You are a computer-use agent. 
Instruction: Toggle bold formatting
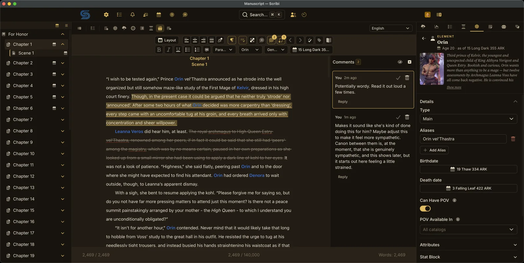click(159, 50)
